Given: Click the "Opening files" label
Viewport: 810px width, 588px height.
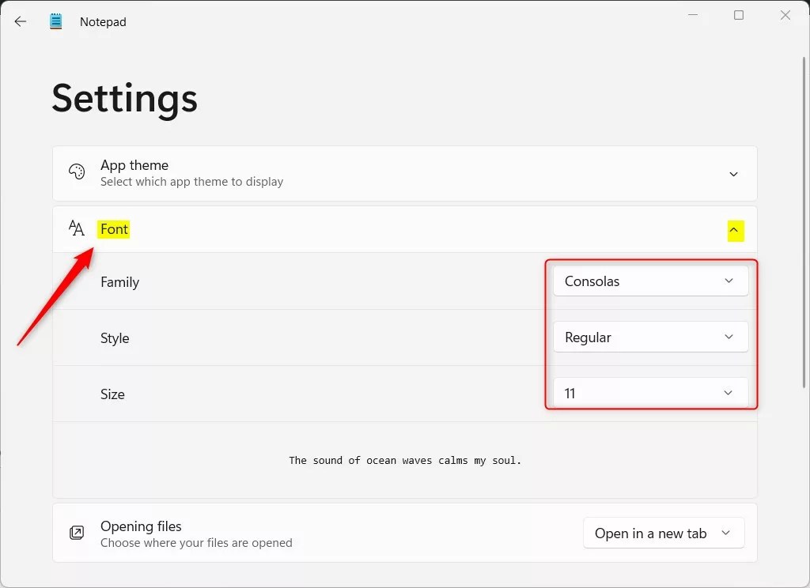Looking at the screenshot, I should [x=141, y=526].
